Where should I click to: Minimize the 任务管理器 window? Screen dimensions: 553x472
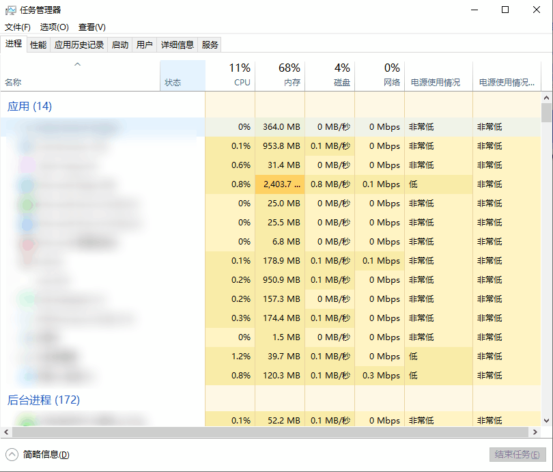(x=474, y=10)
